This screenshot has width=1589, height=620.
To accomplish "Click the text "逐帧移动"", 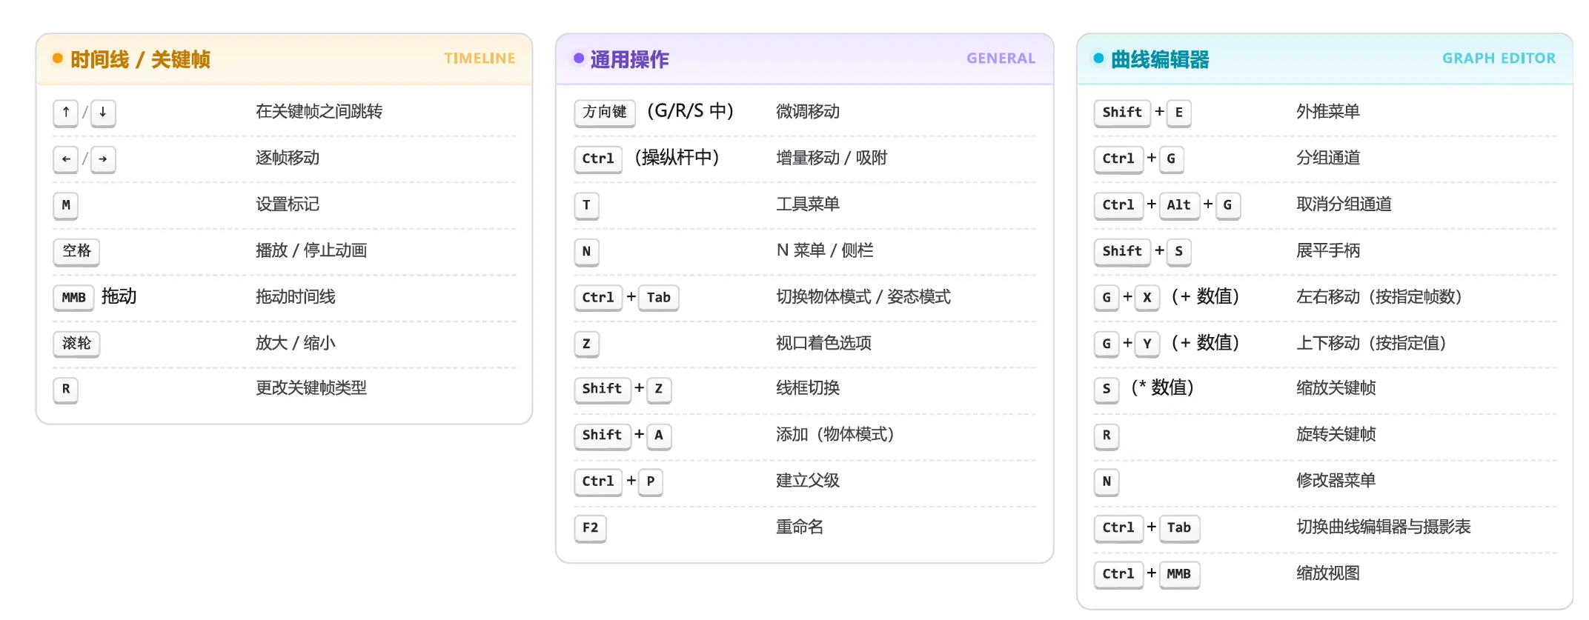I will tap(288, 158).
